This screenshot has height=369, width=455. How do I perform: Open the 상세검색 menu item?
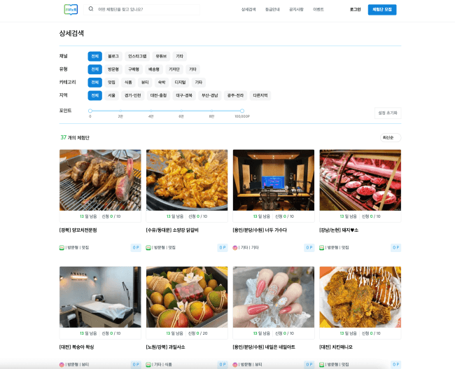coord(248,10)
